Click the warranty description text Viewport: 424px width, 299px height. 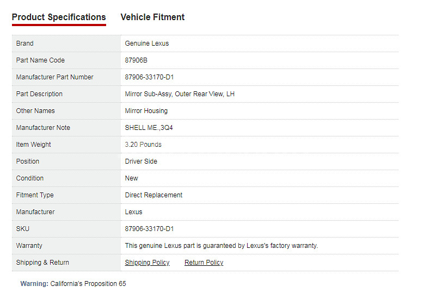point(222,246)
